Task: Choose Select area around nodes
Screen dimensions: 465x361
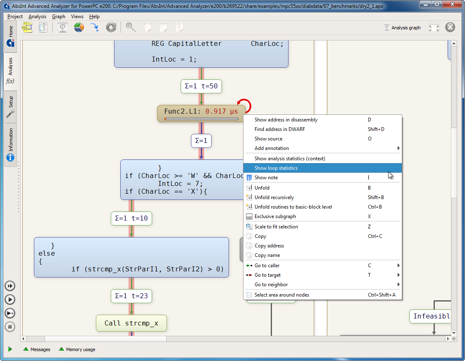Action: 322,295
